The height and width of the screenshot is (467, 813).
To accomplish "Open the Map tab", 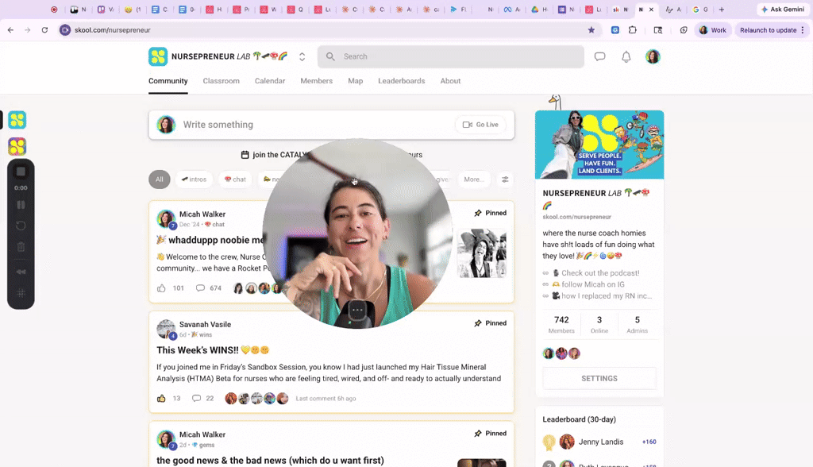I will point(355,81).
